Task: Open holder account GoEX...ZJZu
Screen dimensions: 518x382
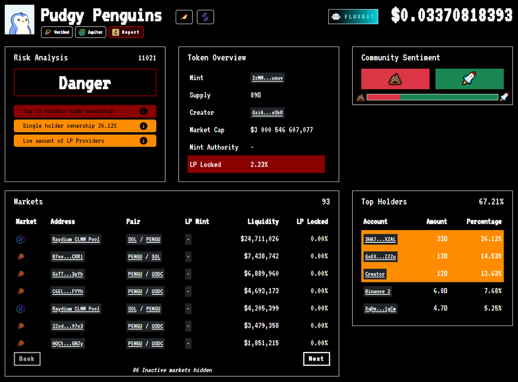Action: 380,257
